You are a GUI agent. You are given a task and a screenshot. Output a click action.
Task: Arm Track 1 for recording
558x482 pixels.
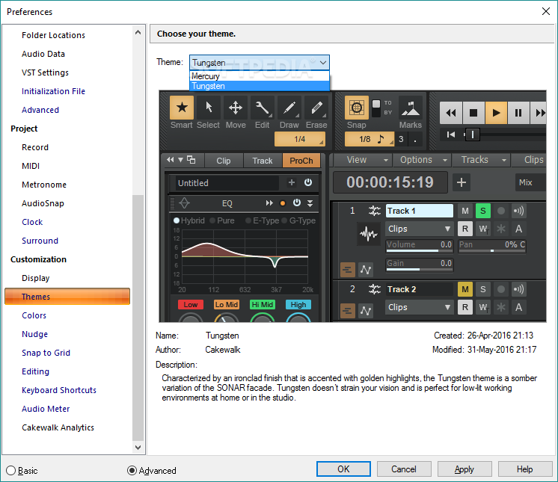501,211
